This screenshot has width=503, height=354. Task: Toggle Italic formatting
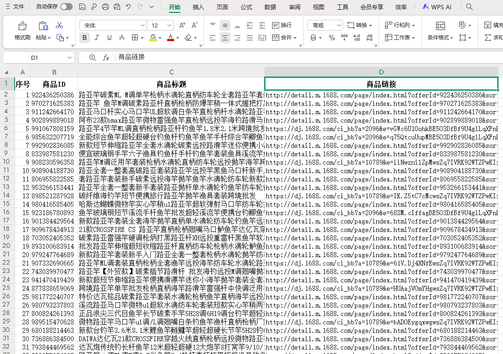click(97, 38)
